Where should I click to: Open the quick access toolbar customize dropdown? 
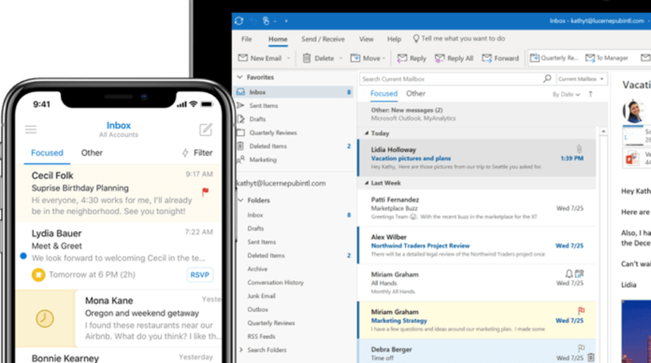click(x=286, y=20)
